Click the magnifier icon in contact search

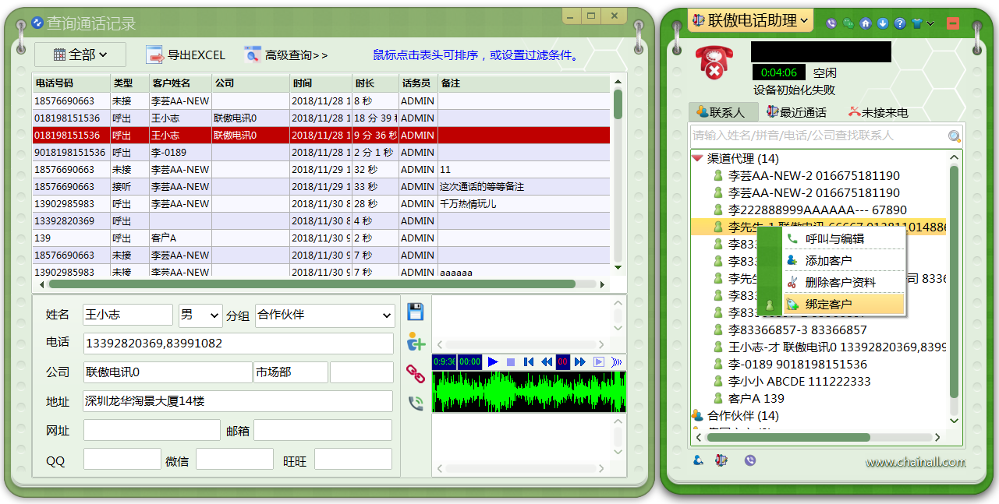[x=954, y=136]
